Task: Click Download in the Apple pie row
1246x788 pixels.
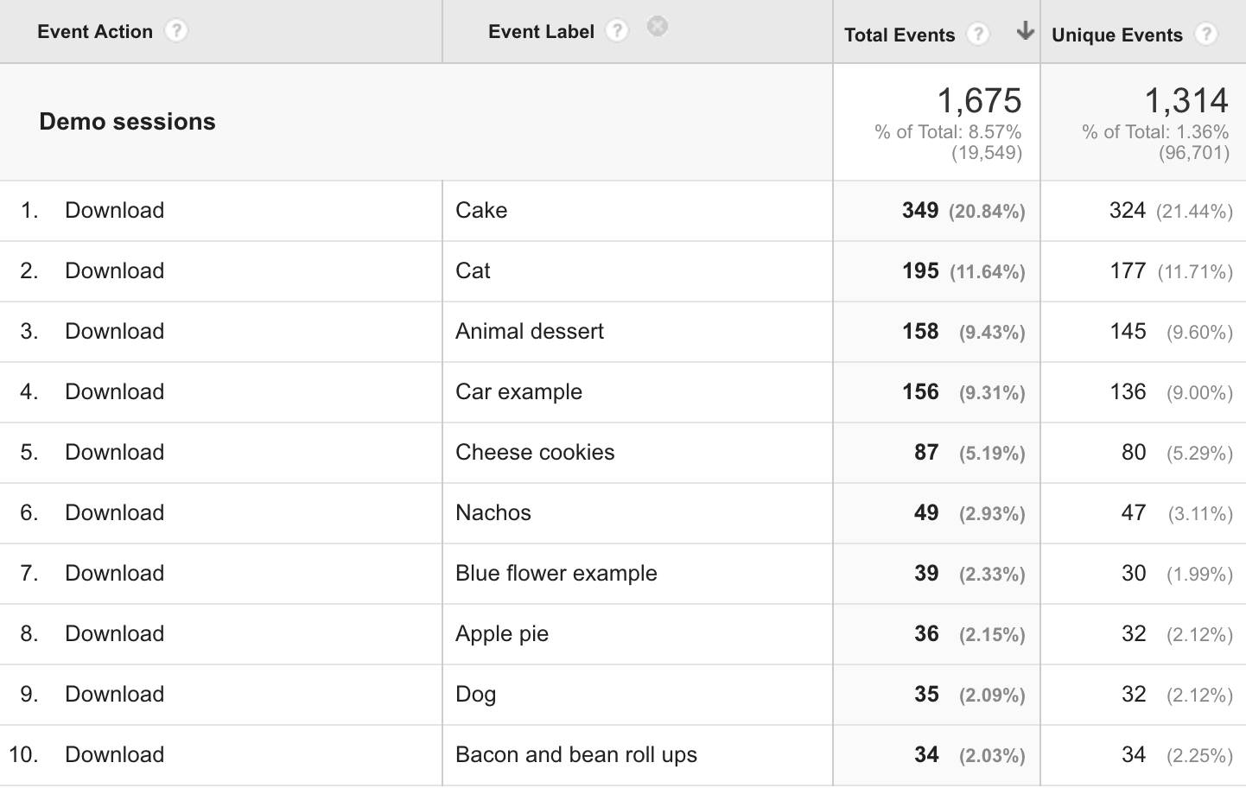Action: [114, 634]
